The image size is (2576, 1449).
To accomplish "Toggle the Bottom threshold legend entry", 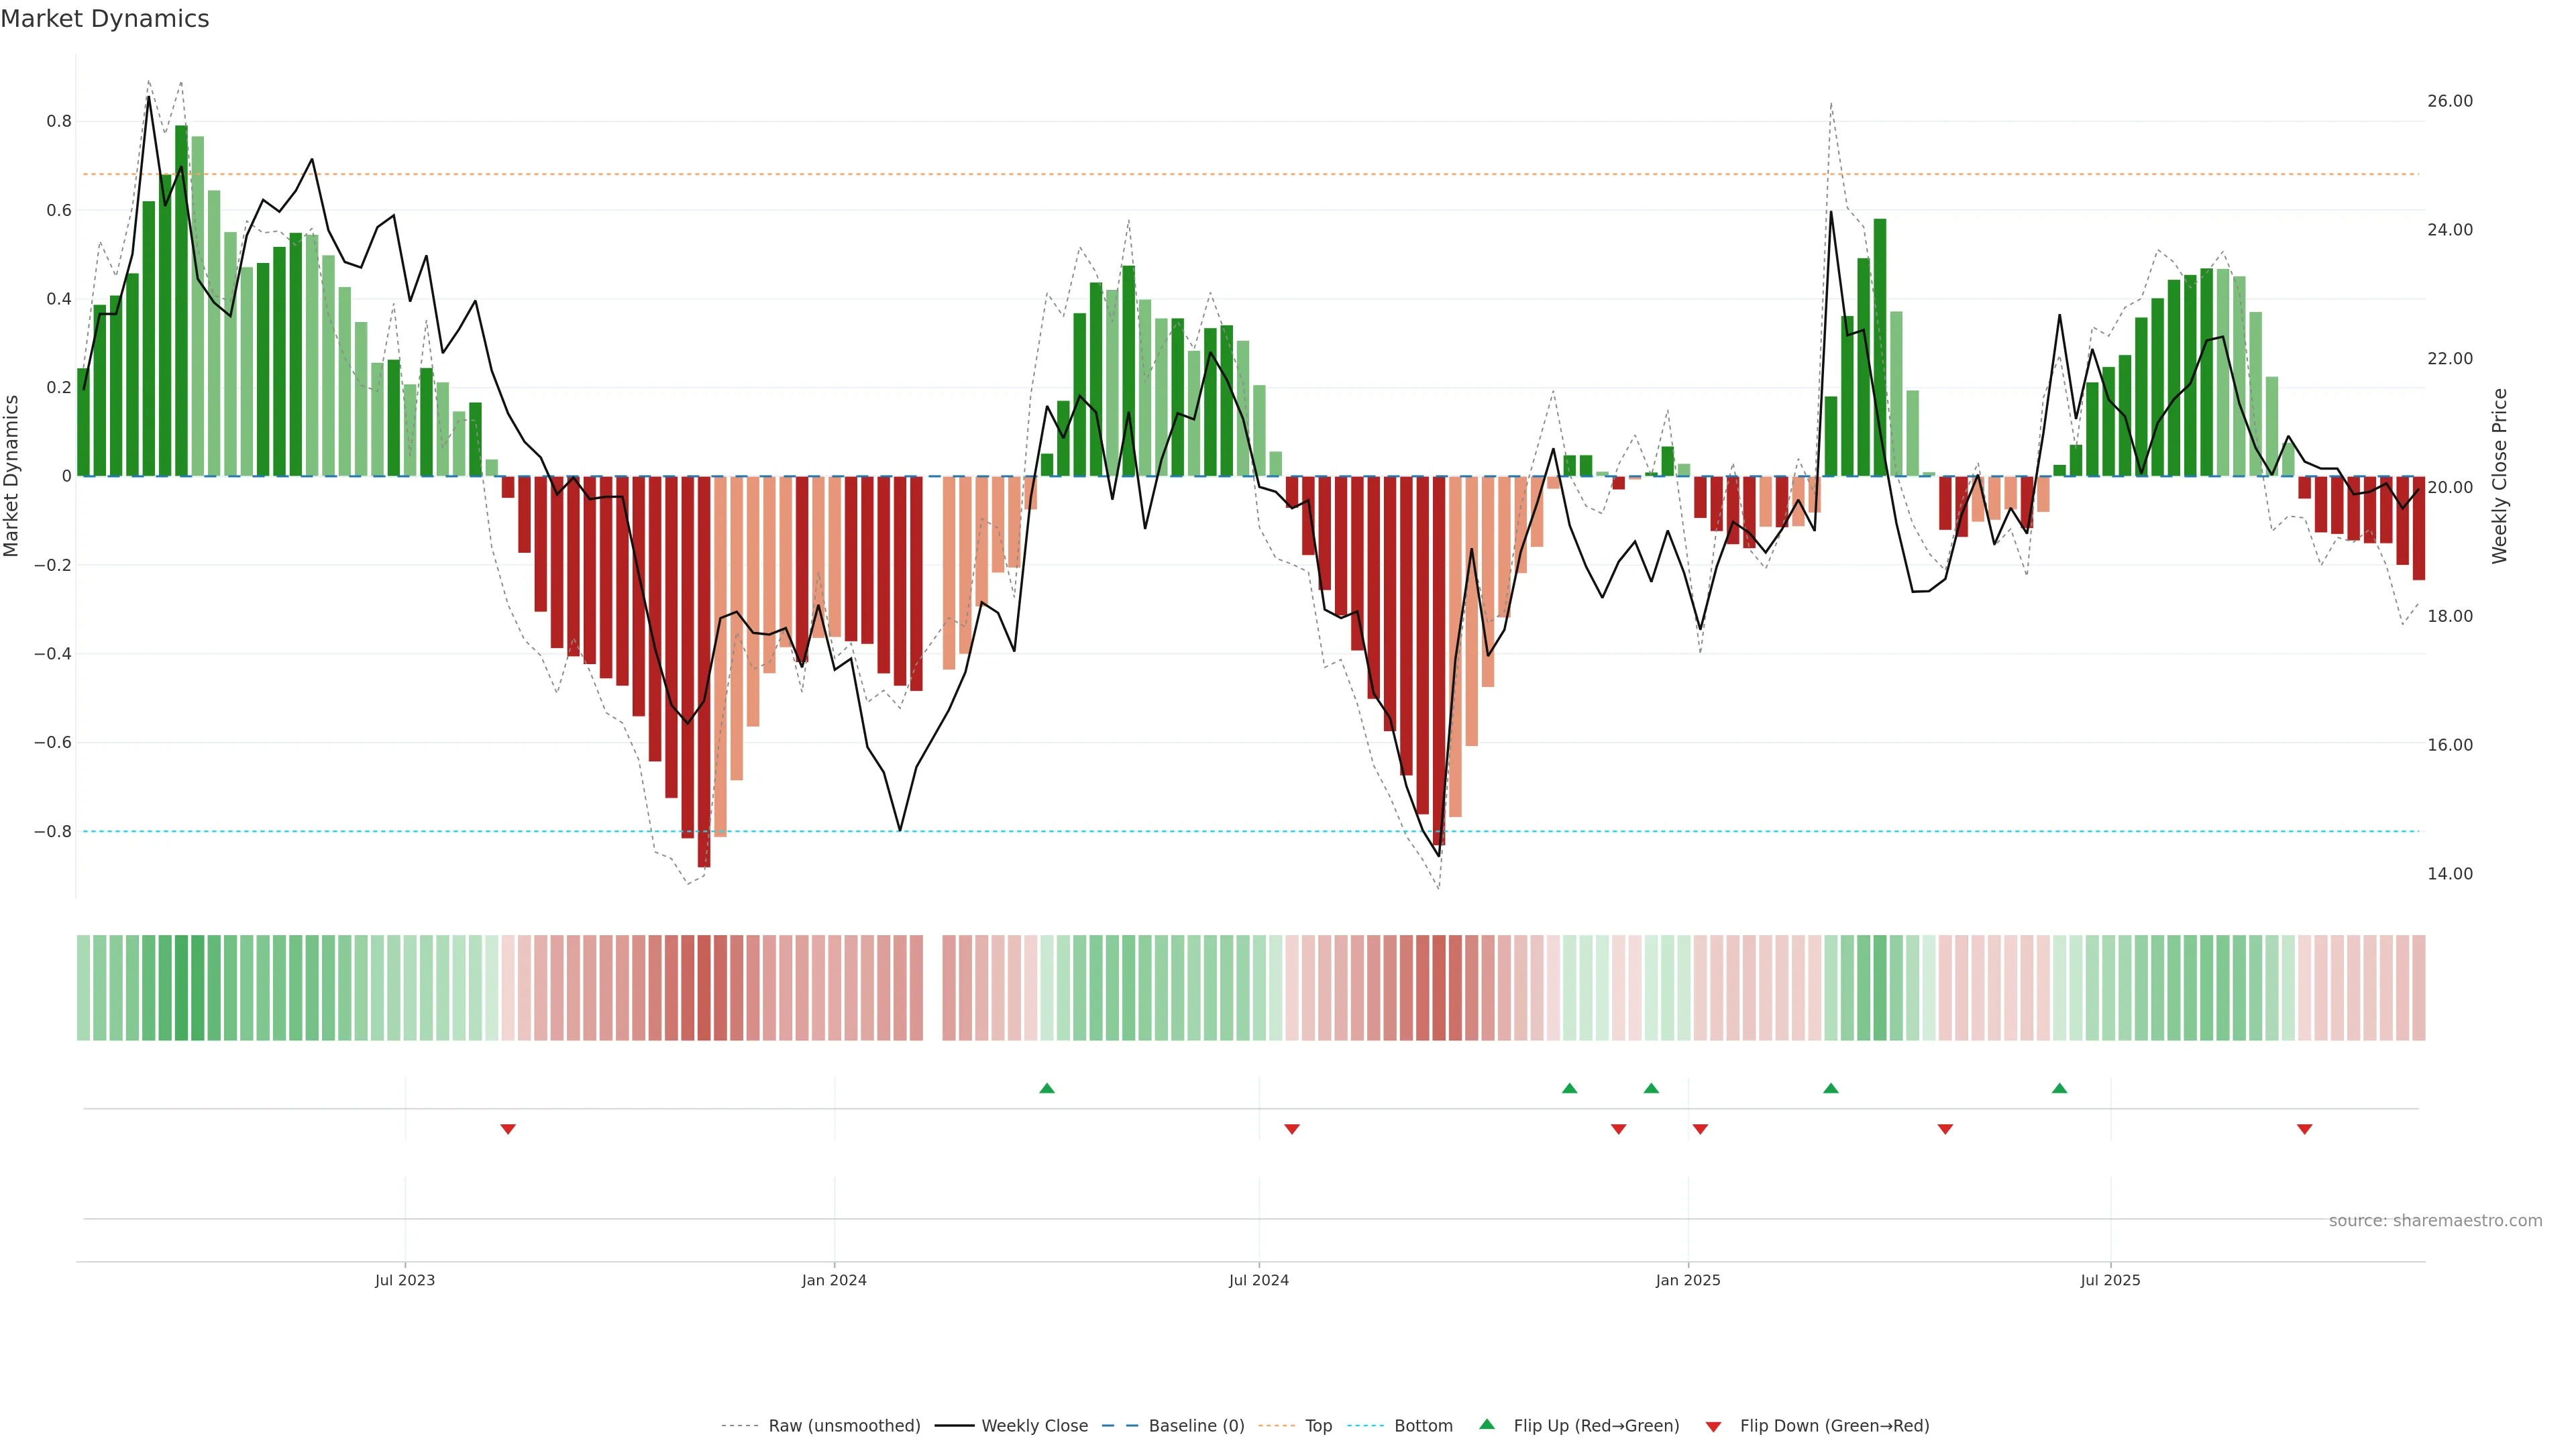I will (1423, 1425).
